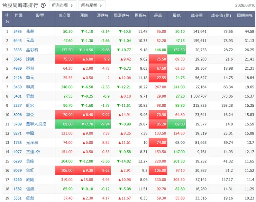The image size is (256, 202).
Task: Open 威剛 stock page
Action: 30,179
